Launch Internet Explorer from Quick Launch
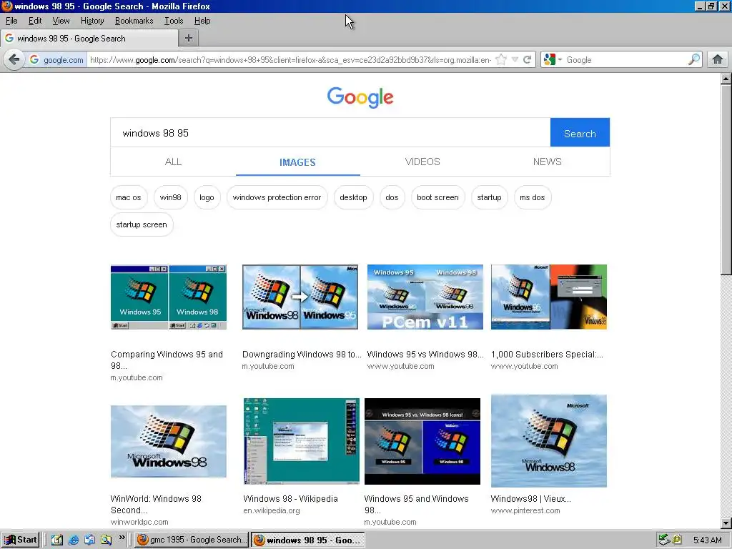This screenshot has height=549, width=732. click(74, 540)
